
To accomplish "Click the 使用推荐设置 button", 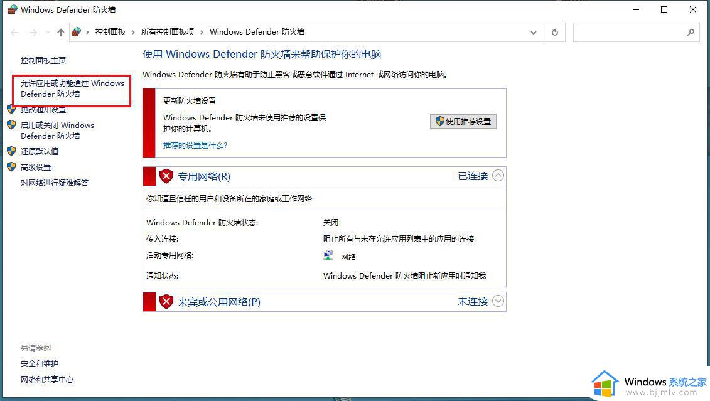I will tap(463, 121).
